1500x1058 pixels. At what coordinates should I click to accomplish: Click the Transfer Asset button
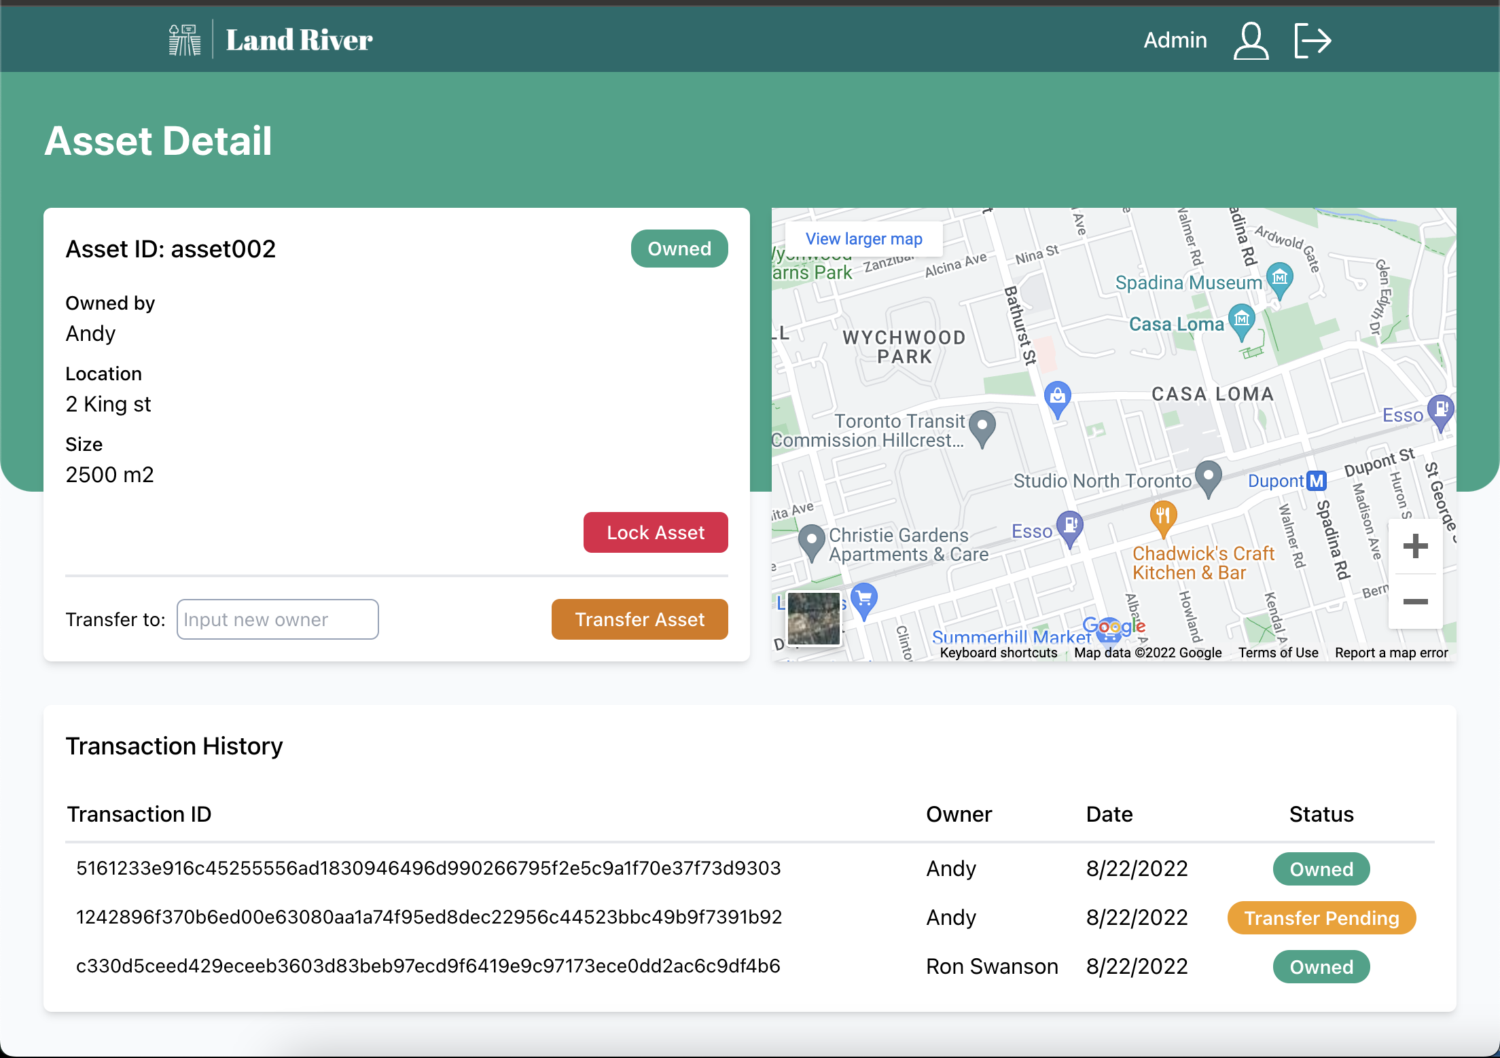point(639,619)
